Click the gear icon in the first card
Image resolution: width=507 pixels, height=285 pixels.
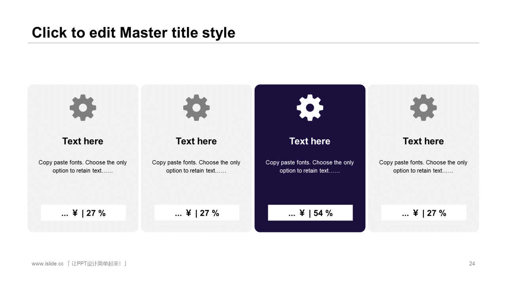pyautogui.click(x=83, y=108)
